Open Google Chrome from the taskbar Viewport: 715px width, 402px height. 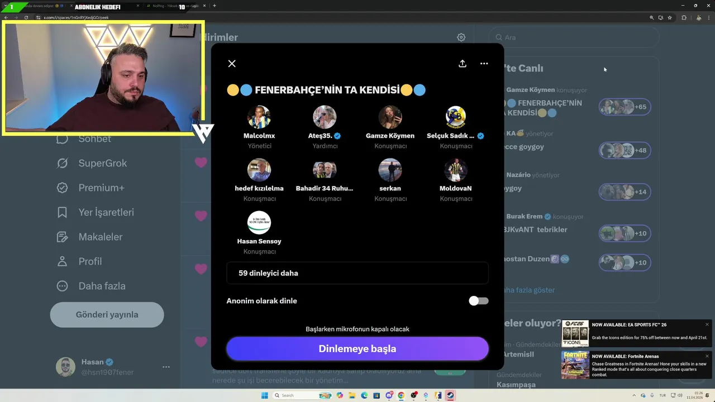pyautogui.click(x=401, y=395)
